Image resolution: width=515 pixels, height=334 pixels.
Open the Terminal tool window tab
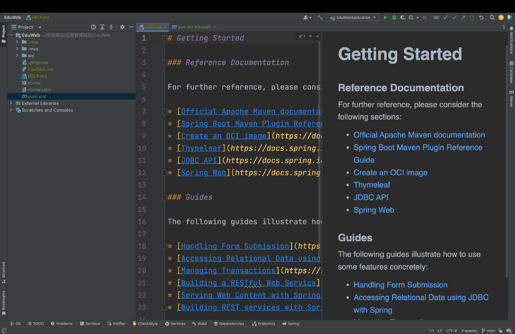coord(90,323)
